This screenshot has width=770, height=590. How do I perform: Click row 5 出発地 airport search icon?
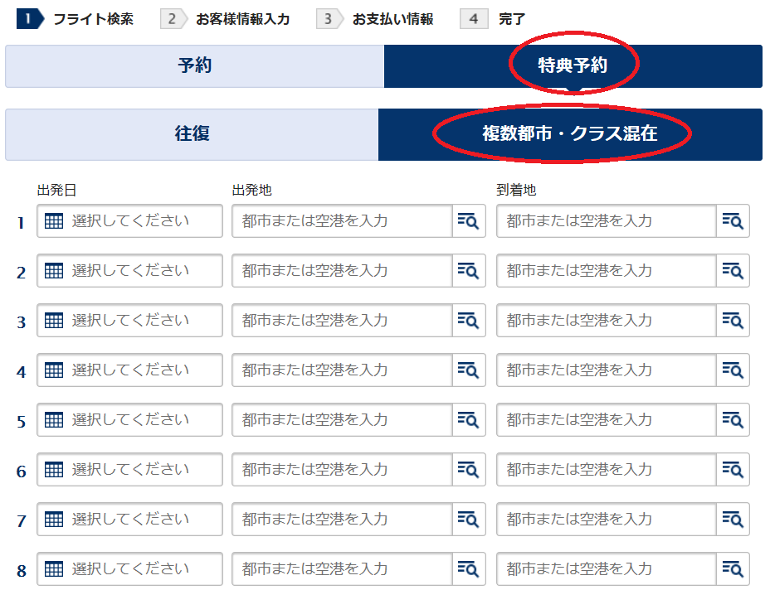click(x=469, y=420)
